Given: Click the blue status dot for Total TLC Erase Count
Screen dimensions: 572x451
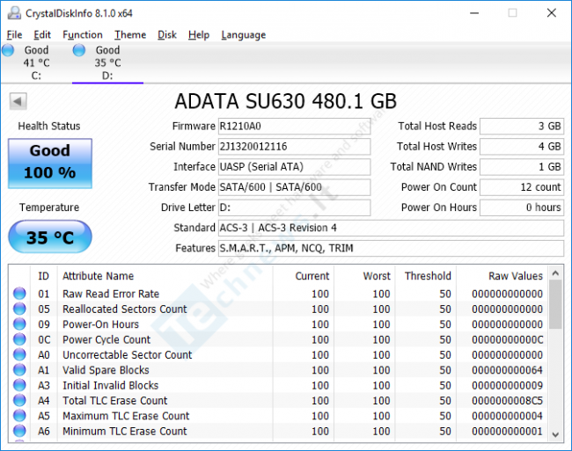Looking at the screenshot, I should tap(19, 400).
